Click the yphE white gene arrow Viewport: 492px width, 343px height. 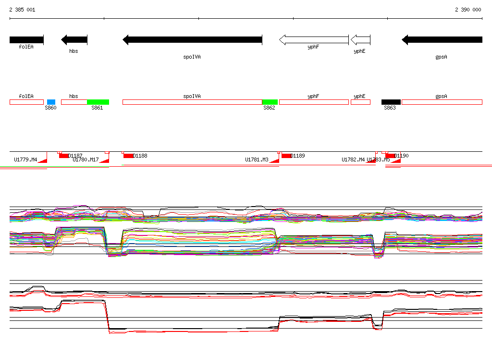tap(360, 40)
